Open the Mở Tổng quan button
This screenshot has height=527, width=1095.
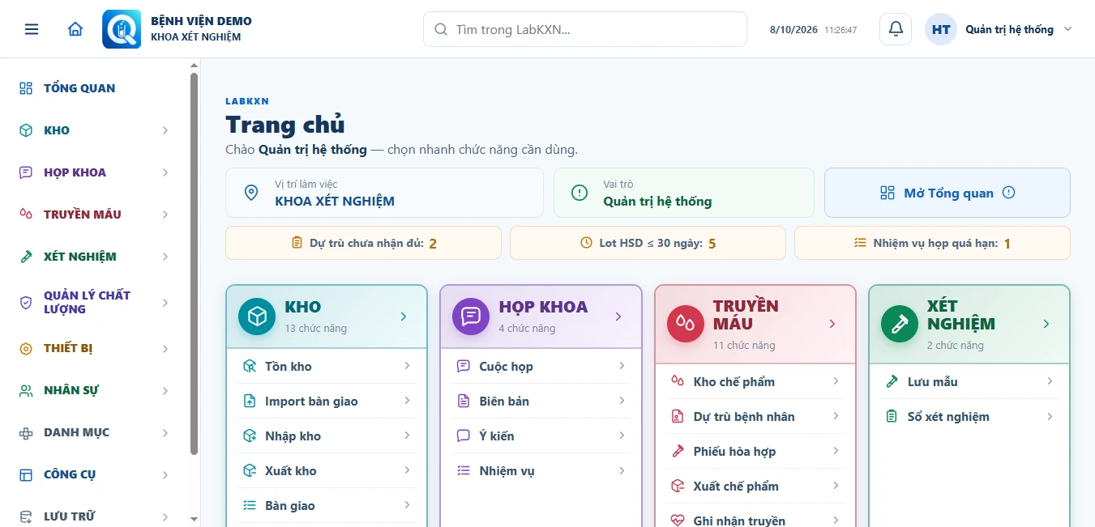tap(947, 193)
